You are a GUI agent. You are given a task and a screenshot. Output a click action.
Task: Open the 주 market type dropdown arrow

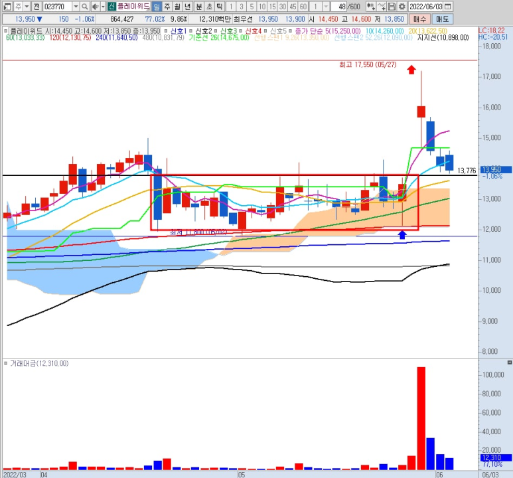pos(27,6)
